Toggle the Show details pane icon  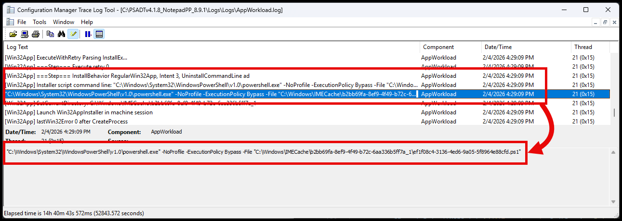(99, 34)
